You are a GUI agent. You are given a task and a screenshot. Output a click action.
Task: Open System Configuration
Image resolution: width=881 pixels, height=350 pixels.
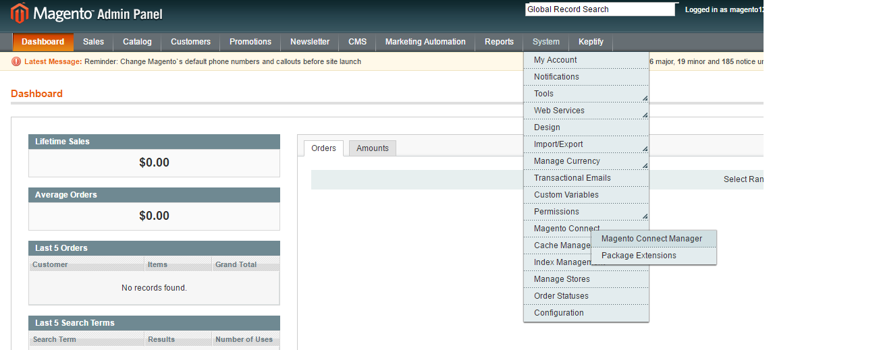586,313
